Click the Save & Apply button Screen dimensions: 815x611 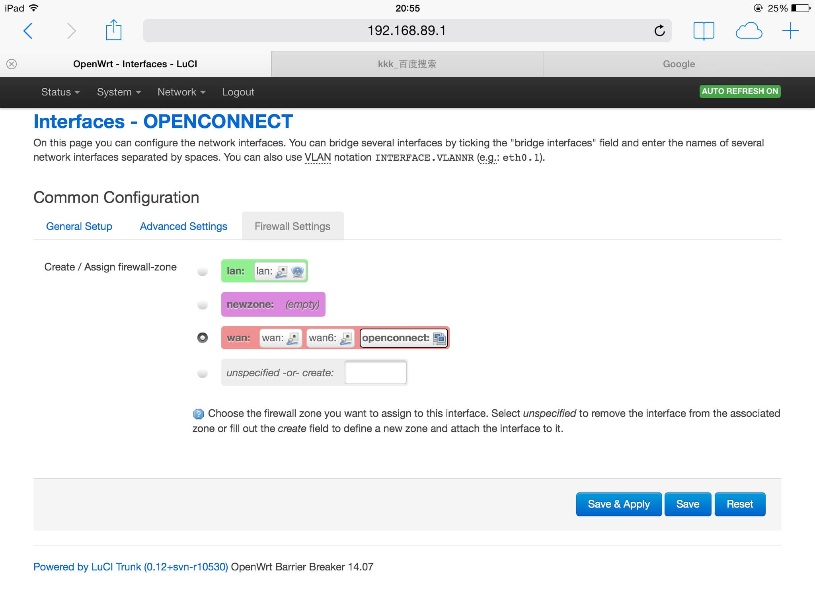pos(619,504)
